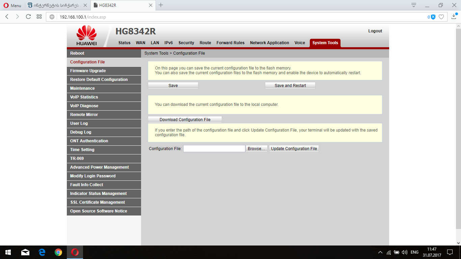
Task: Launch the Mail app from the taskbar
Action: (25, 252)
